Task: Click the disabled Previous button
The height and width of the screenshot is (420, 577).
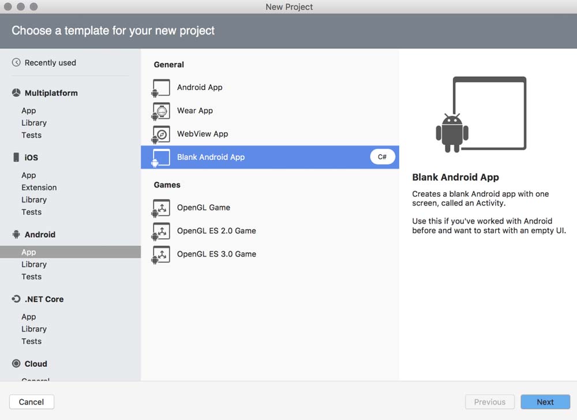Action: click(489, 402)
